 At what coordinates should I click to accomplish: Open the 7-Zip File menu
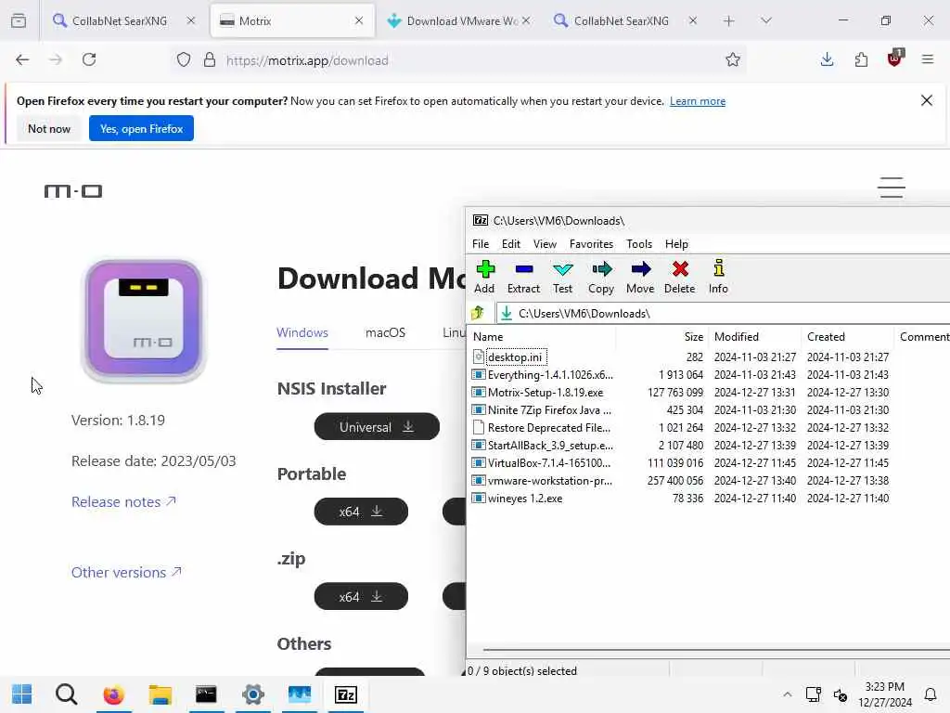click(x=481, y=244)
